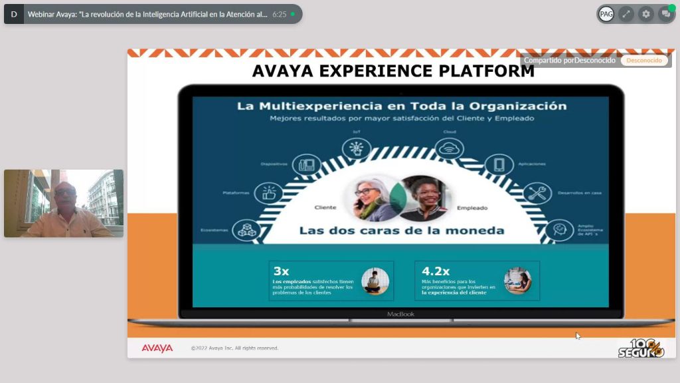Image resolution: width=680 pixels, height=383 pixels.
Task: Click the Aplicaciones mobile icon on the slide
Action: 499,165
